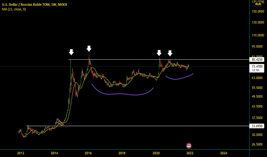Click the 150.0000 price axis label
Screen dimensions: 267x157
[x=258, y=11]
